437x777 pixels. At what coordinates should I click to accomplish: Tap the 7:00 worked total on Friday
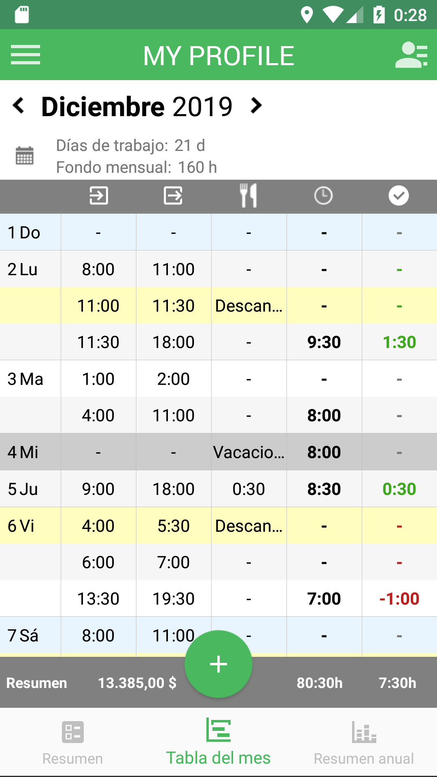click(x=324, y=599)
